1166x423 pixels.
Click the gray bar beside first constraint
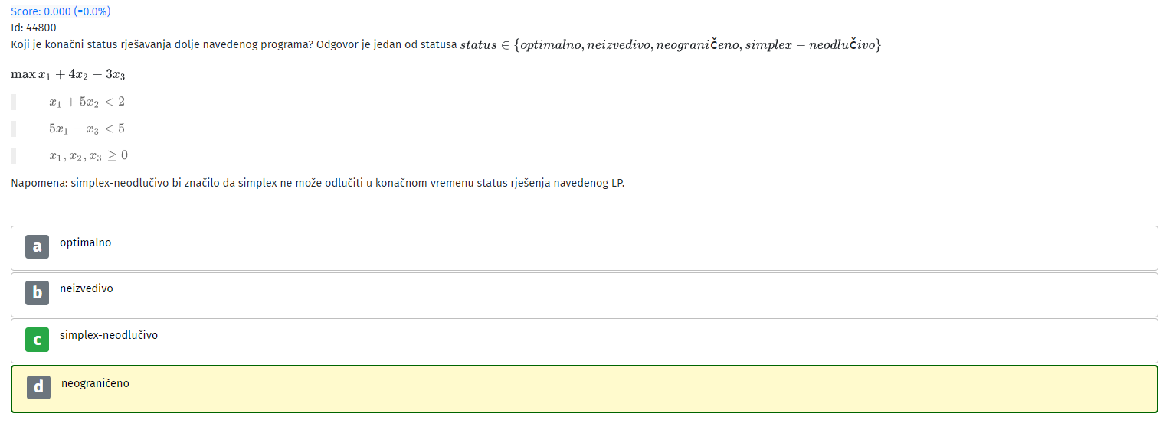(x=13, y=102)
